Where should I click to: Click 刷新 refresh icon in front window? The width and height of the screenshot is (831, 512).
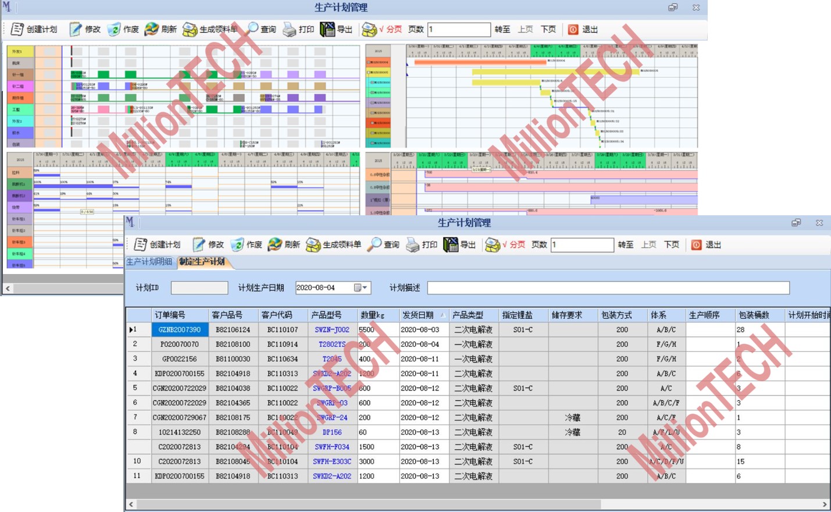point(274,244)
